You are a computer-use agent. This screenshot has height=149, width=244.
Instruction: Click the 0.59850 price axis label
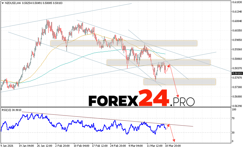[x=237, y=40]
